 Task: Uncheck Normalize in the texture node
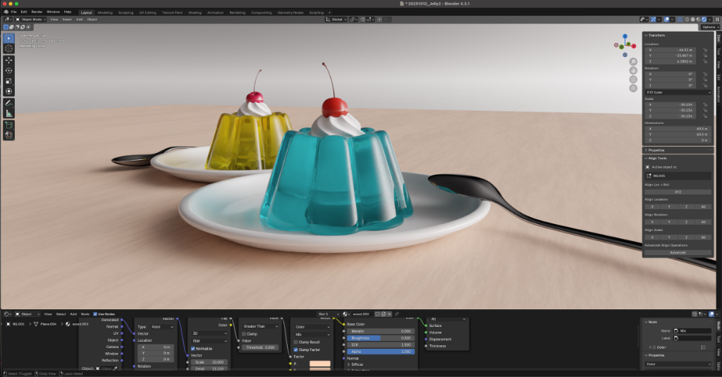[x=194, y=348]
